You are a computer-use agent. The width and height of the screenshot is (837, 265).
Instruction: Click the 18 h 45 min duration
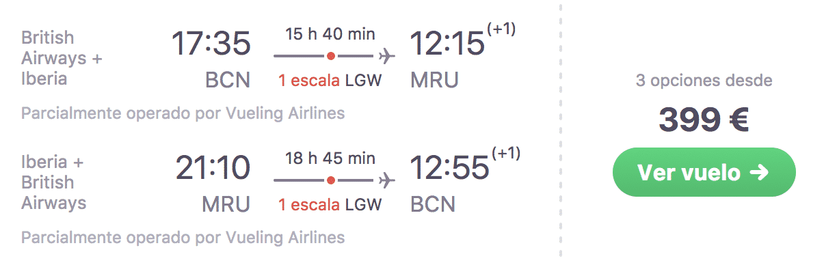point(330,159)
